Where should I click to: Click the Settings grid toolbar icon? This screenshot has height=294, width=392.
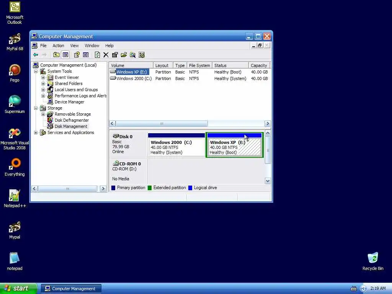(142, 55)
